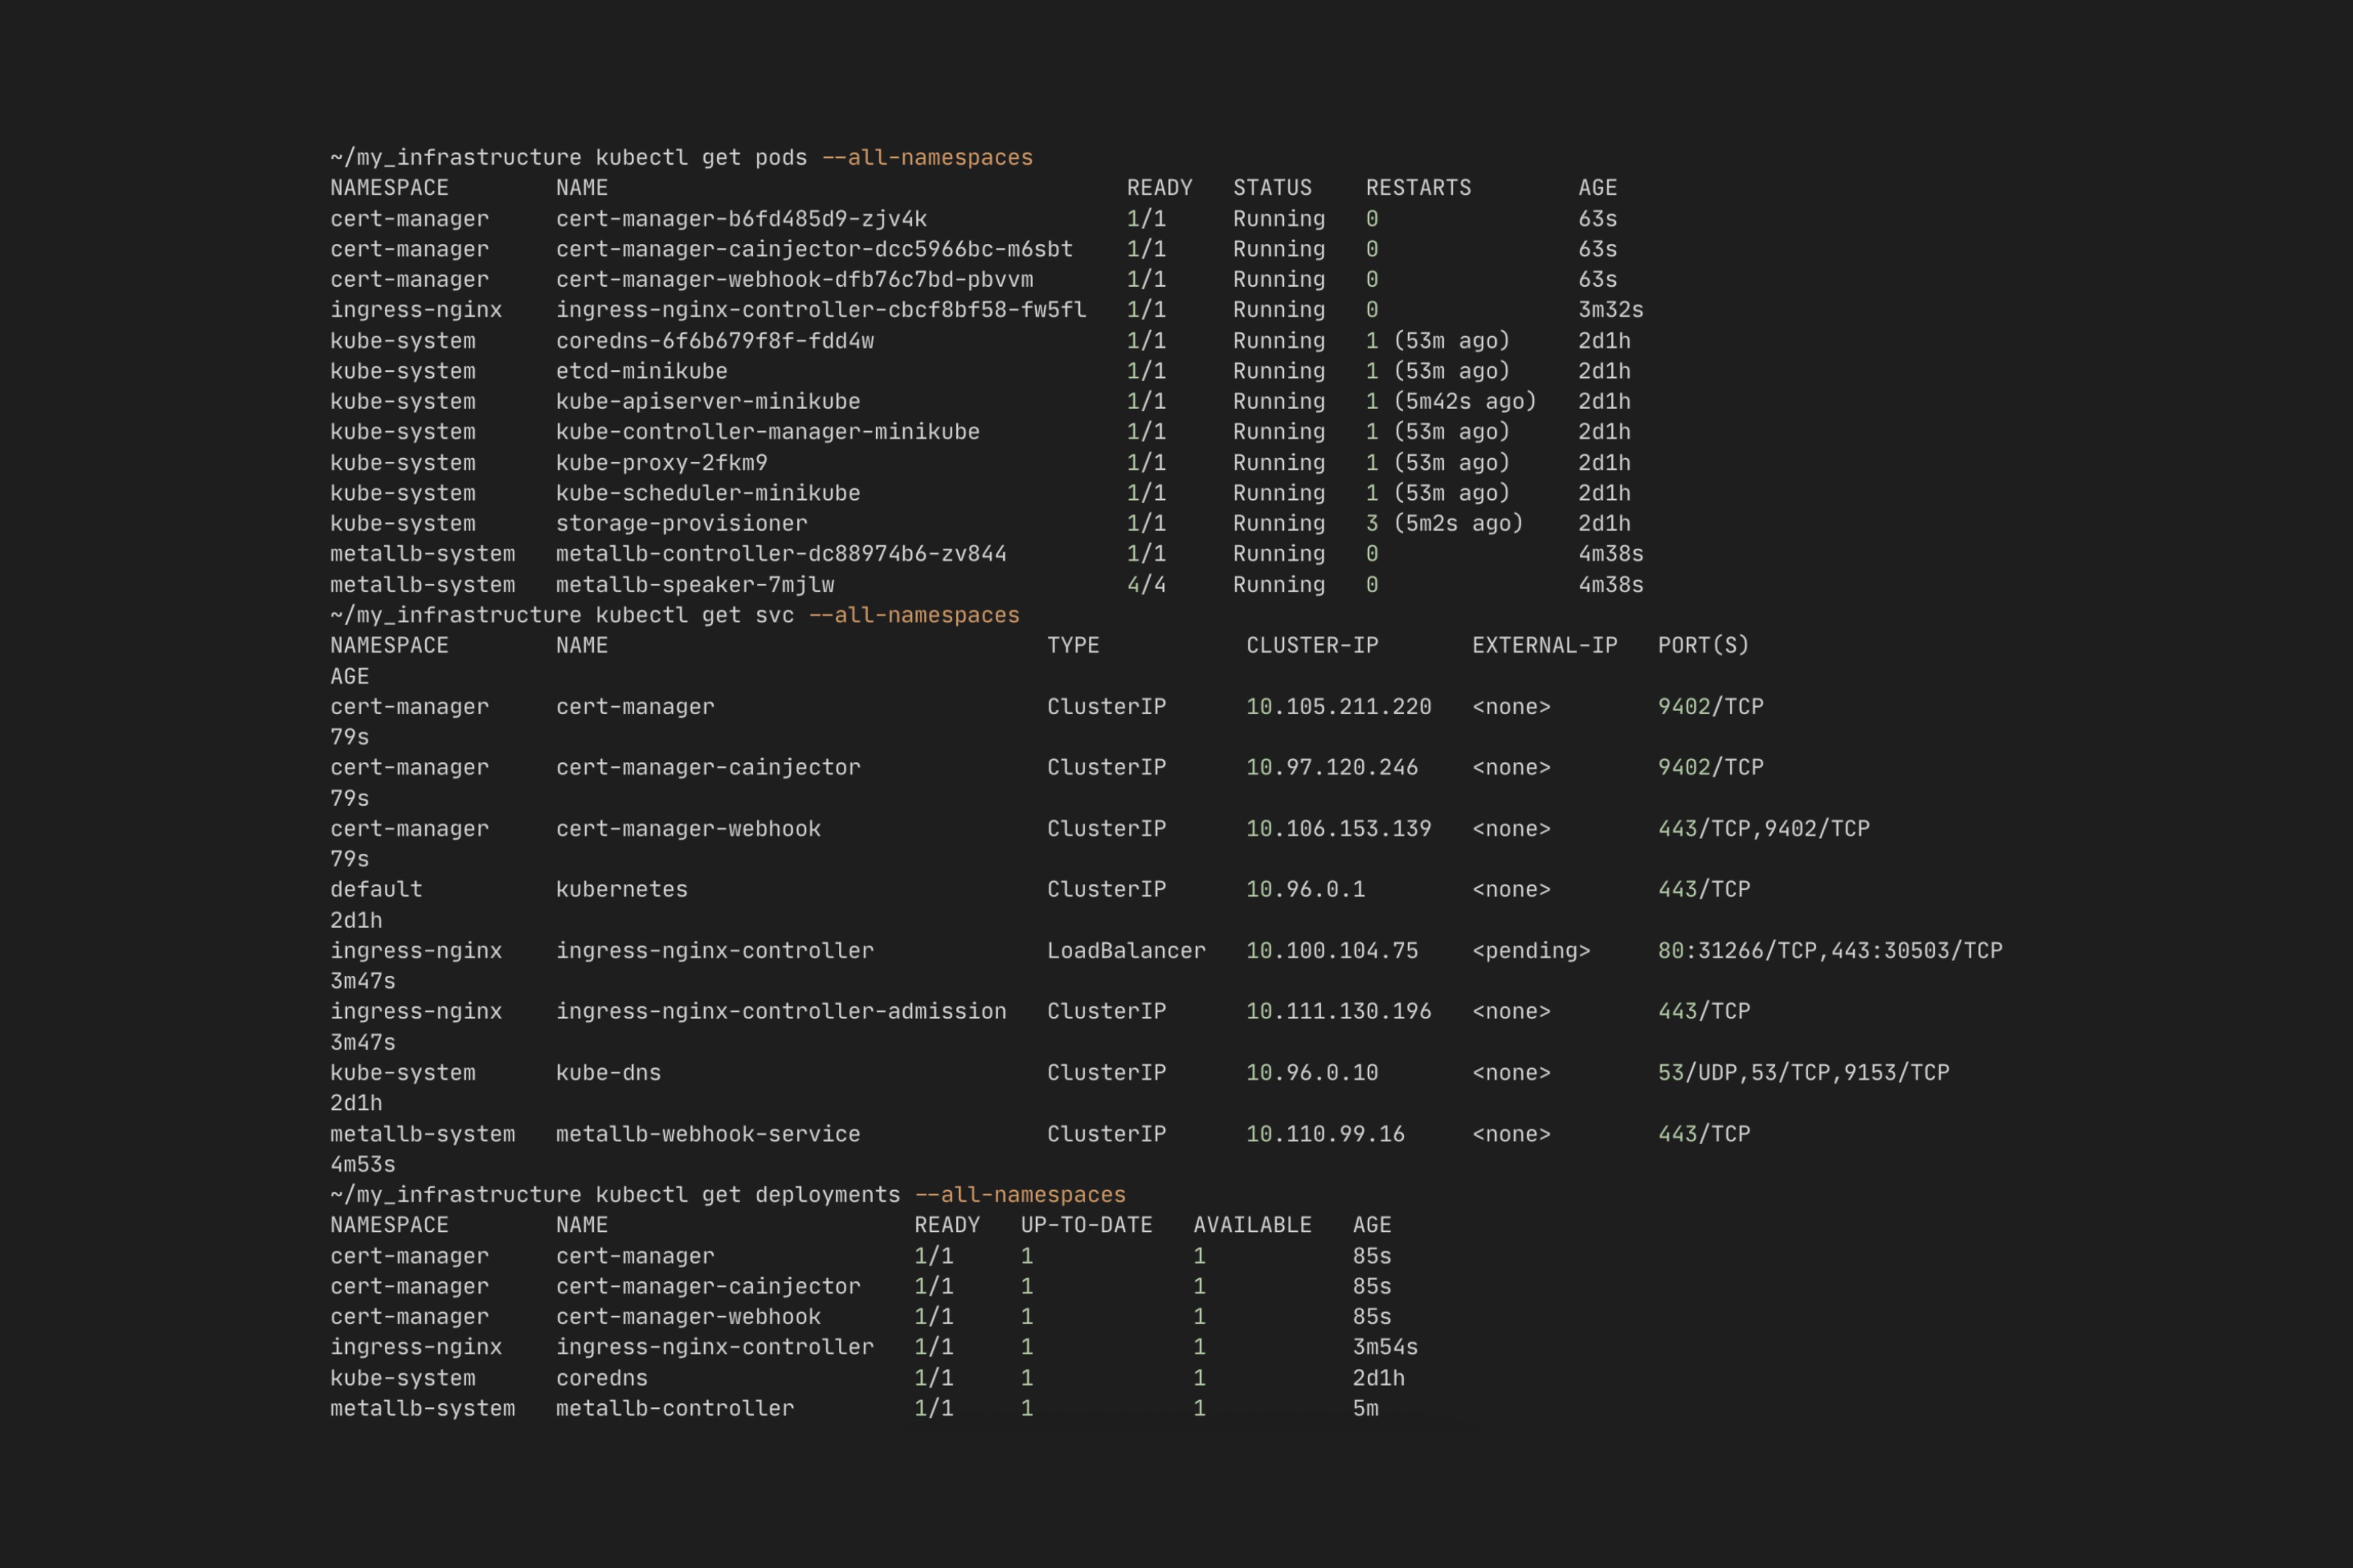Select the 80:31266/TCP,443:30503/TCP port mapping

tap(1828, 950)
